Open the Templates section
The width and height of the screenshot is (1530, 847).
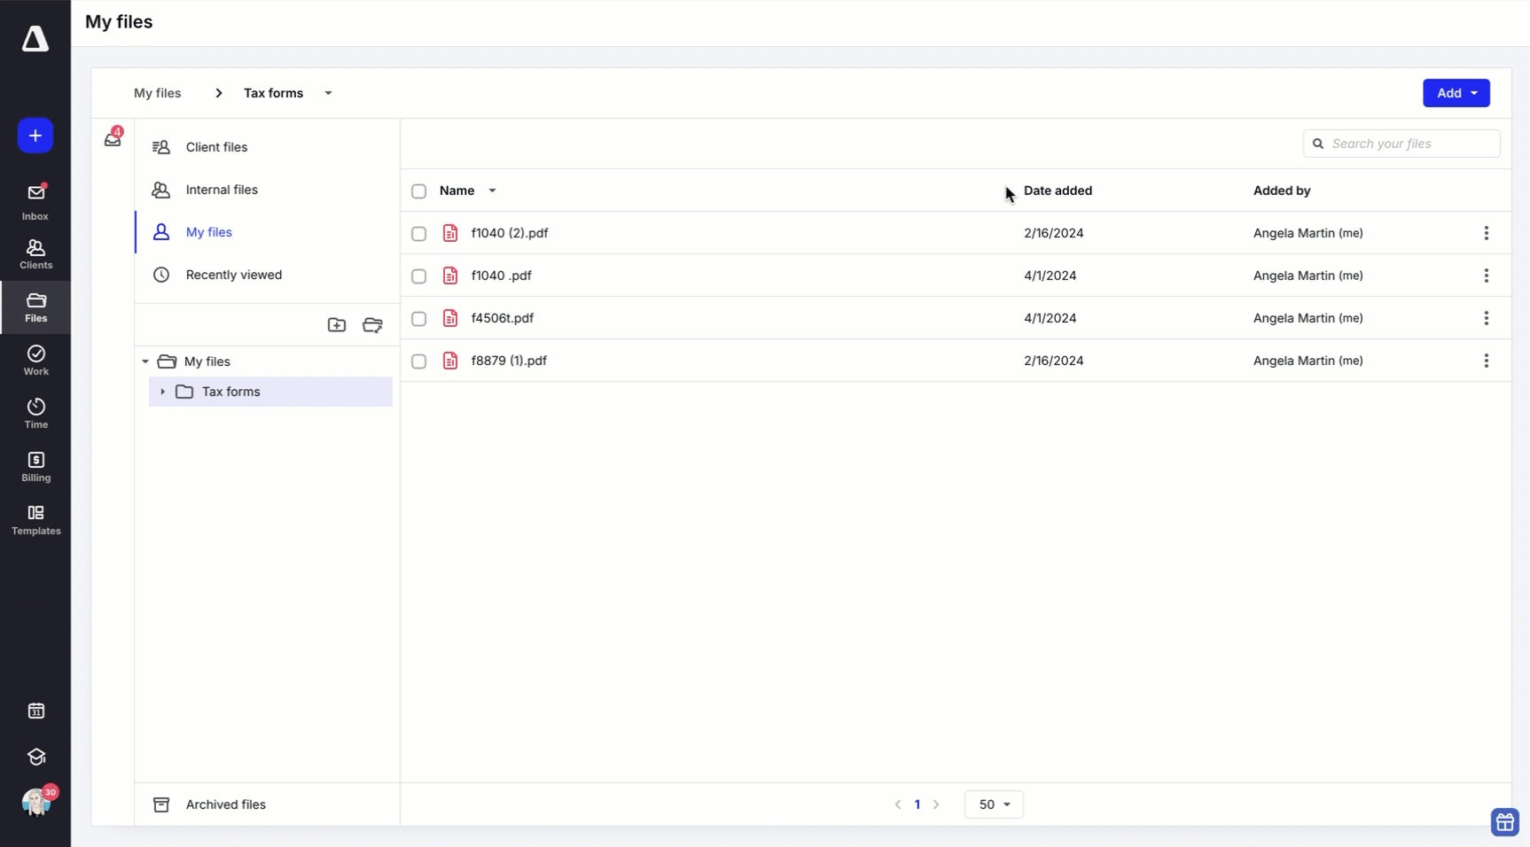tap(35, 518)
